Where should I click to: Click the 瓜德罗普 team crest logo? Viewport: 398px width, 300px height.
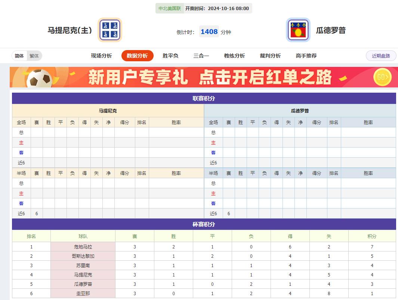click(298, 30)
